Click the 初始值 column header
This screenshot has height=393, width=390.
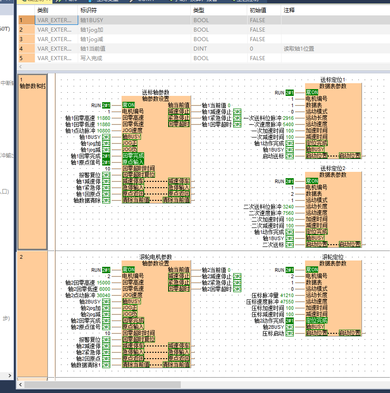(258, 10)
